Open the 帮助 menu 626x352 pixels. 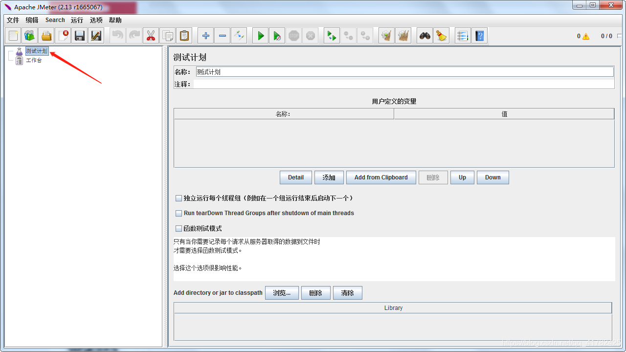click(115, 20)
